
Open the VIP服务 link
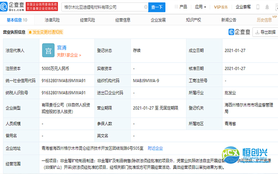click(221, 7)
